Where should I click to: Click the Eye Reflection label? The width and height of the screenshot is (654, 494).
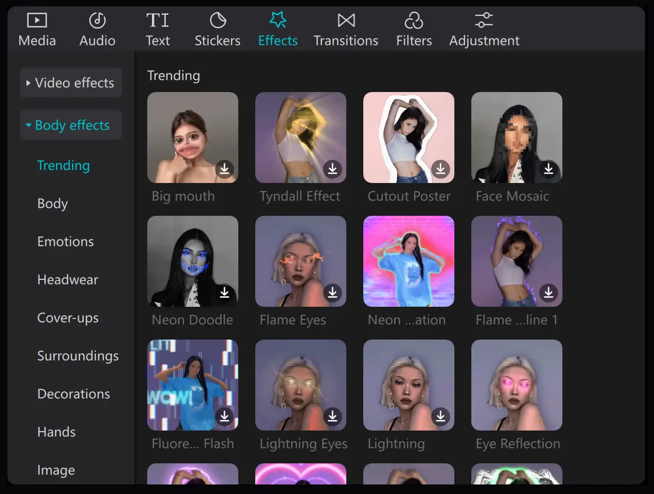tap(518, 444)
